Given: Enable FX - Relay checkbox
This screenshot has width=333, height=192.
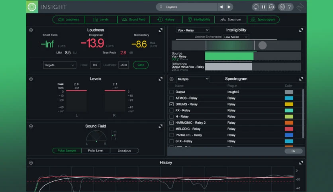Looking at the screenshot, I should 171,110.
